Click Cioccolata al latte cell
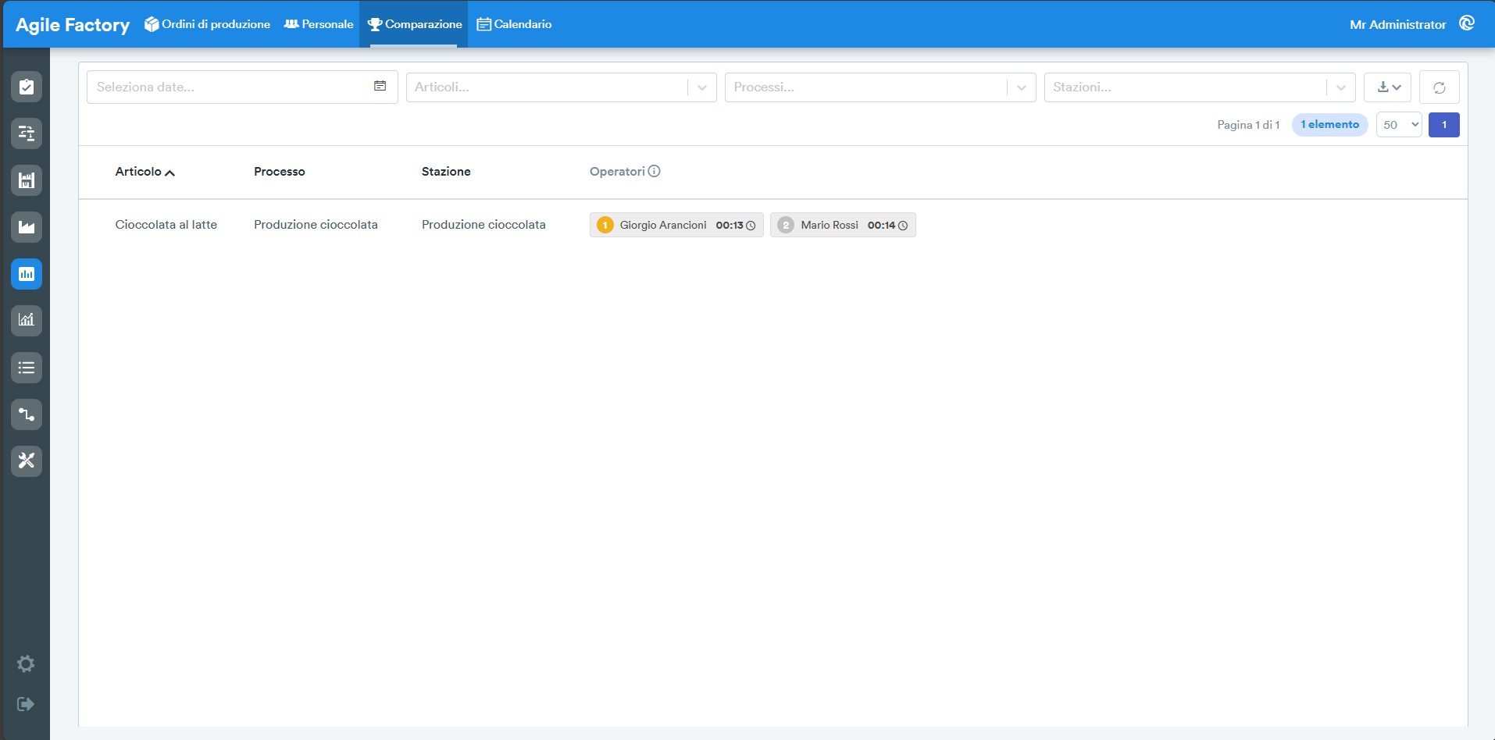1495x740 pixels. (166, 225)
